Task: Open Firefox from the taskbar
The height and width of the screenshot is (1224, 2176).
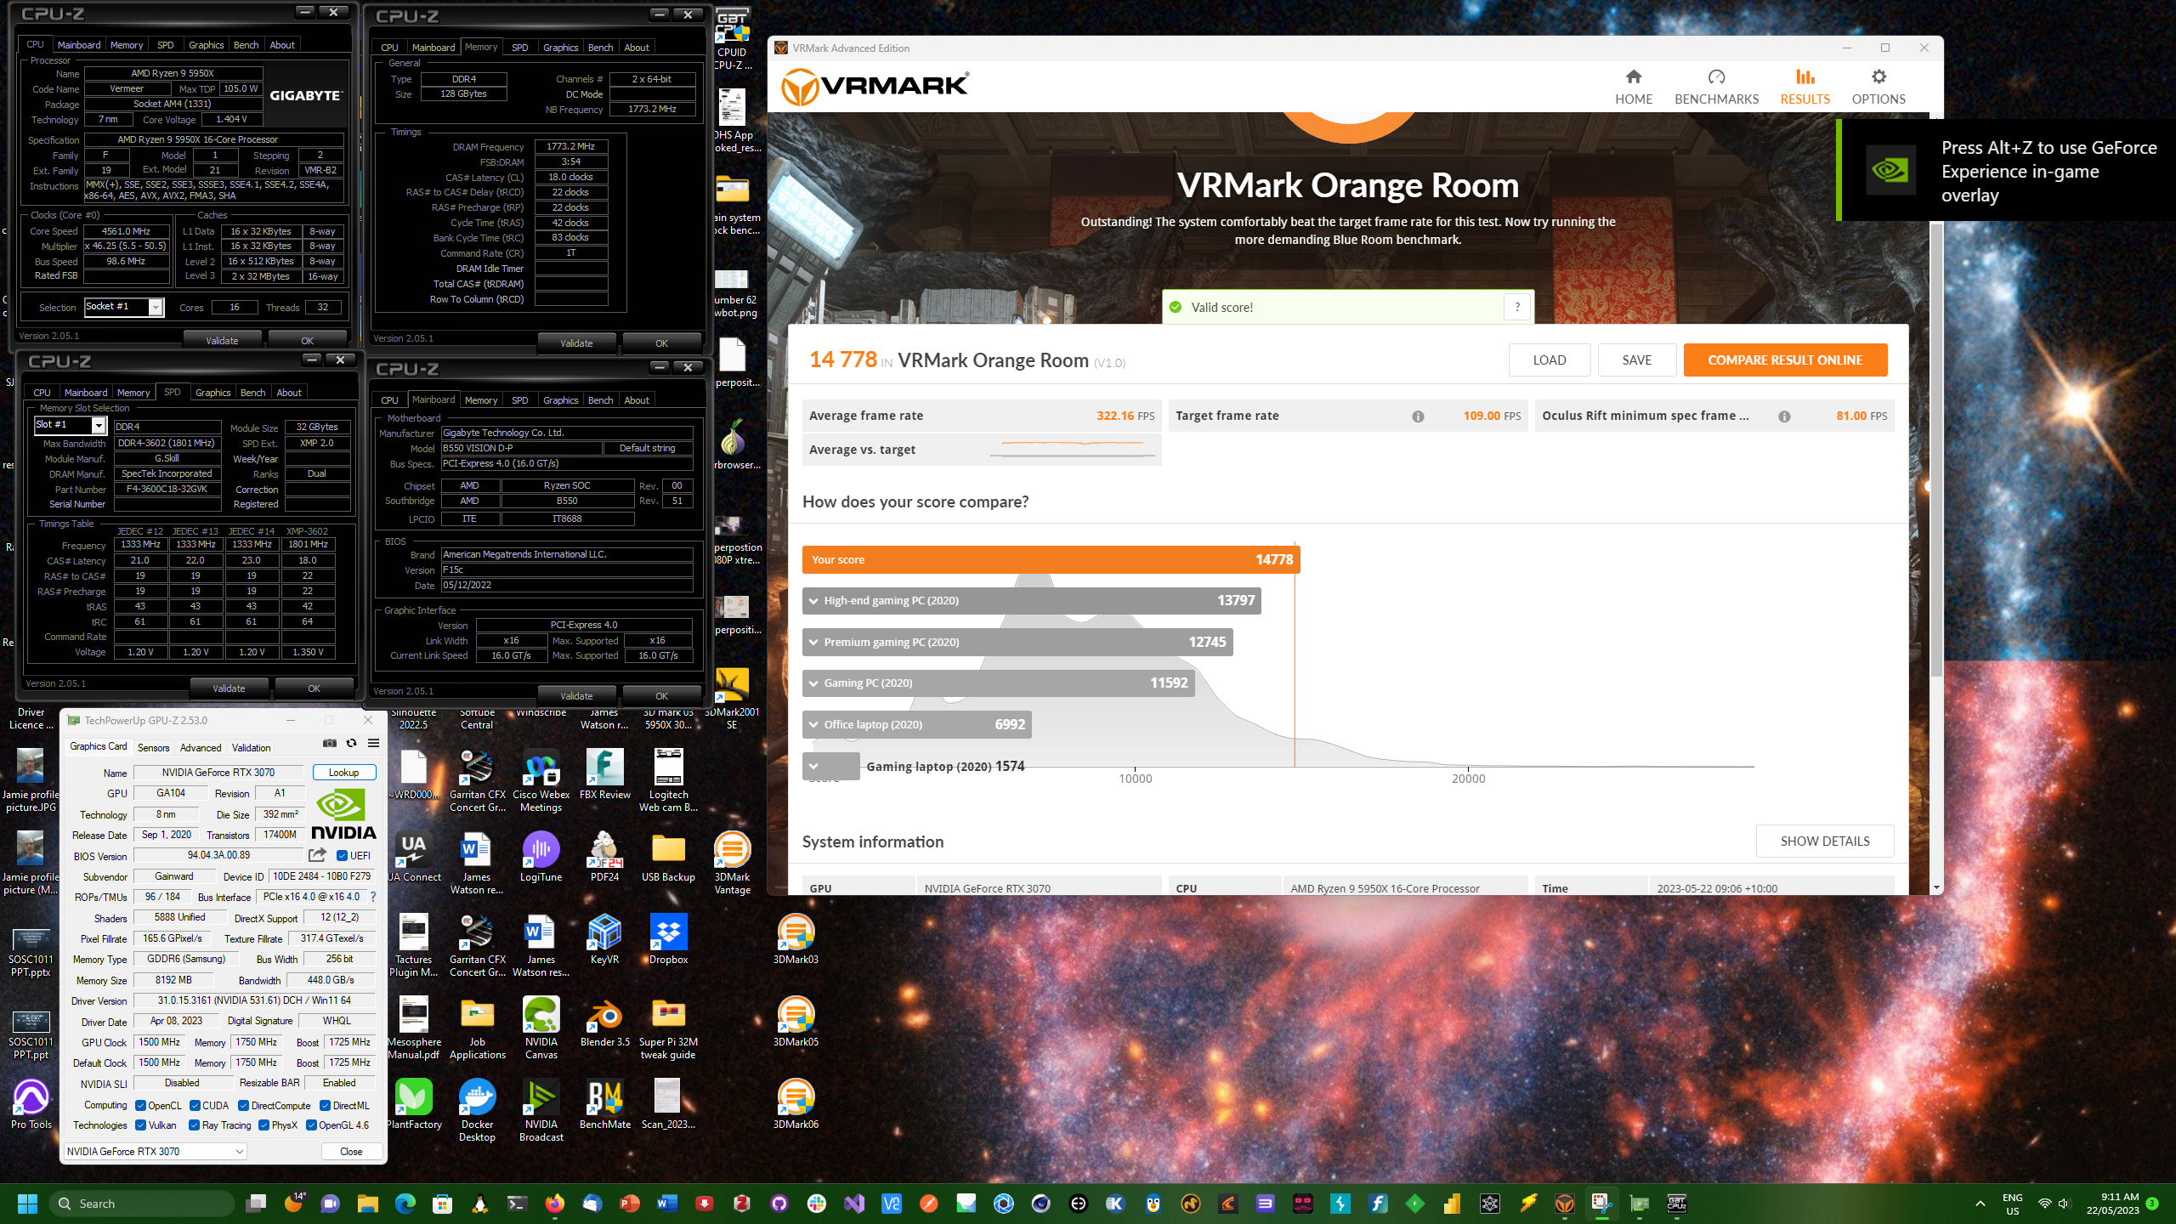Action: point(555,1204)
